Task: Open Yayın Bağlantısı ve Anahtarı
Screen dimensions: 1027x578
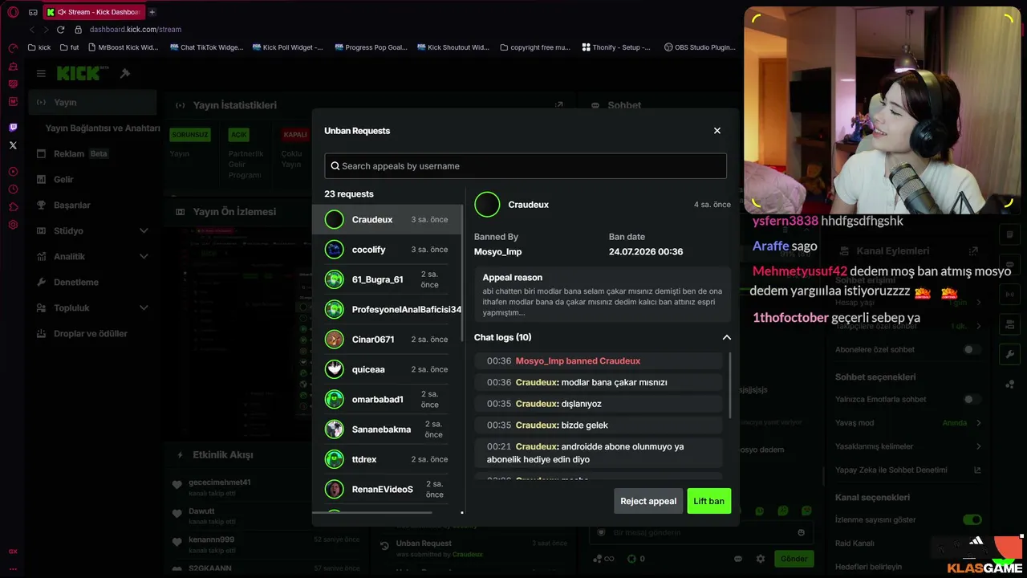Action: tap(103, 128)
